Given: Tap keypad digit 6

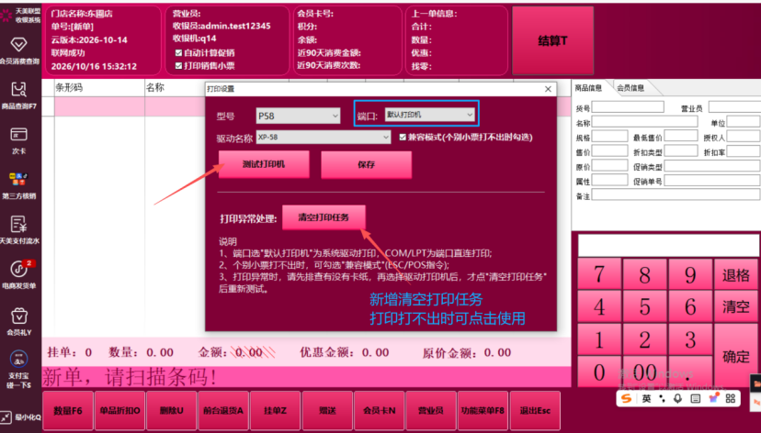Looking at the screenshot, I should 690,306.
